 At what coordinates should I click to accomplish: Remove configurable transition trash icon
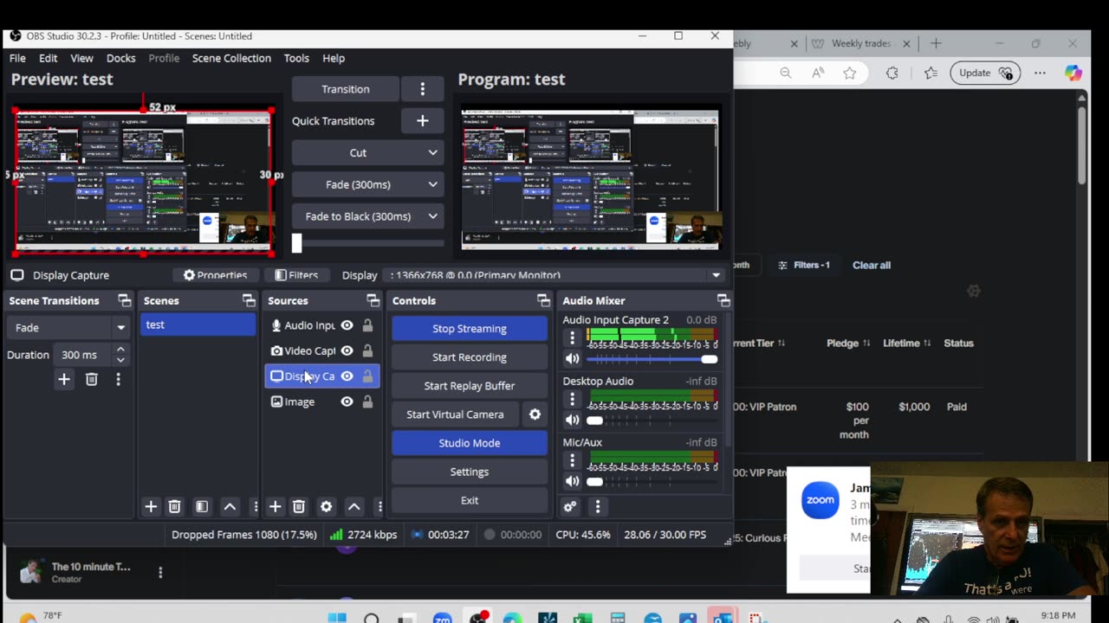[92, 379]
